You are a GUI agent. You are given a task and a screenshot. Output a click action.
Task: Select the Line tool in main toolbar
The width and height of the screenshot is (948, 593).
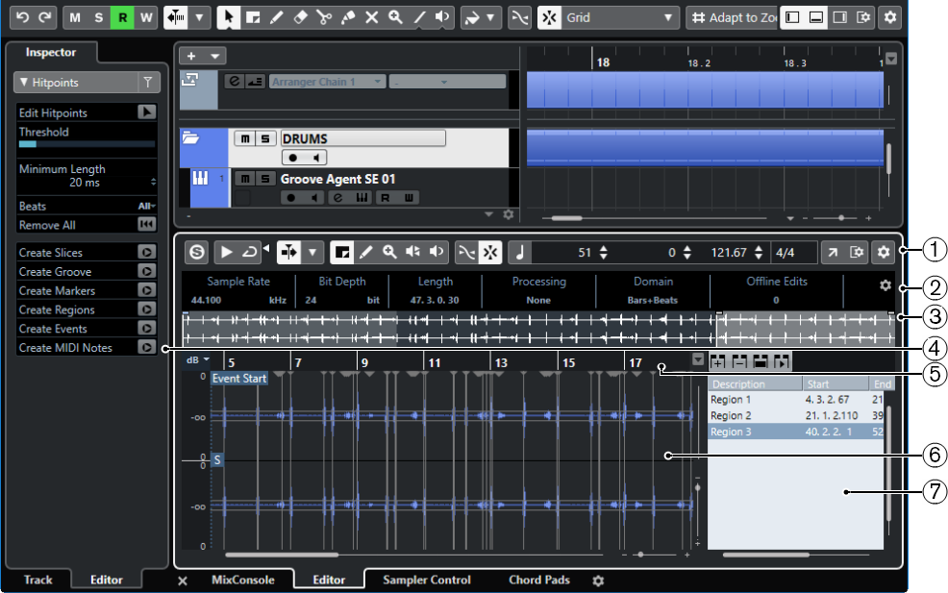(419, 17)
